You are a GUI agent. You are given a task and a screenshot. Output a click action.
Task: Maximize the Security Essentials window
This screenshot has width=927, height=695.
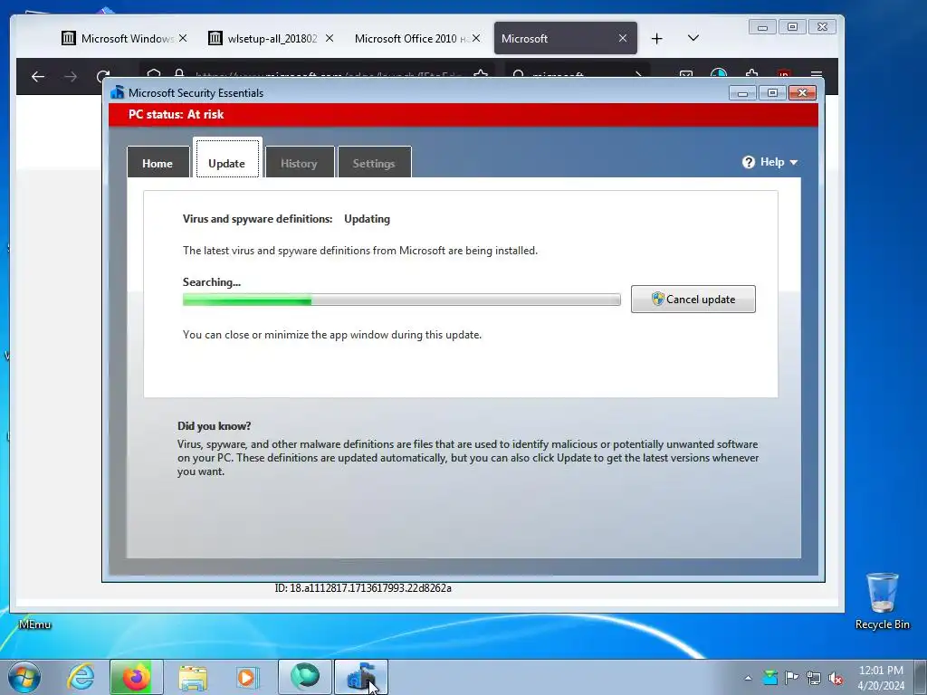pyautogui.click(x=772, y=93)
